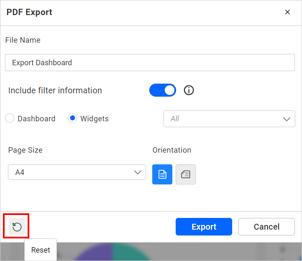The image size is (302, 261).
Task: Click the File Name input field
Action: [x=150, y=63]
